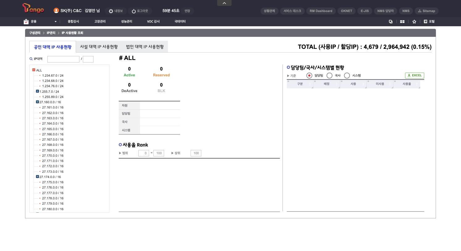Image resolution: width=461 pixels, height=251 pixels.
Task: Download the table via EXCEL button
Action: coord(414,75)
